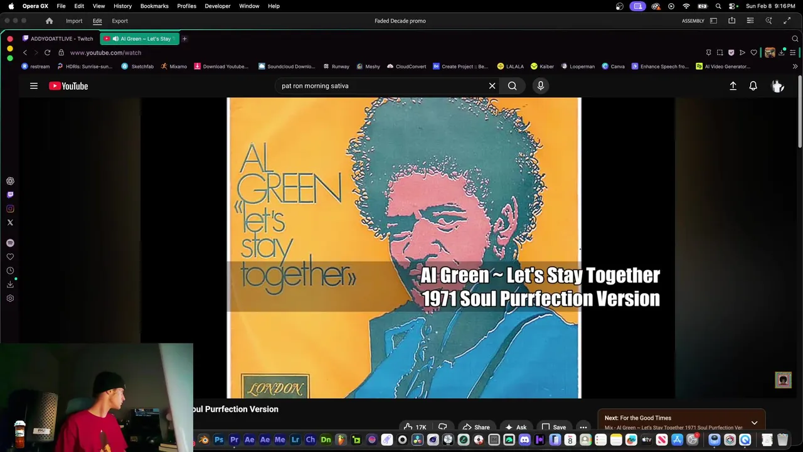Open YouTube create upload button
Viewport: 803px width, 452px height.
click(733, 86)
